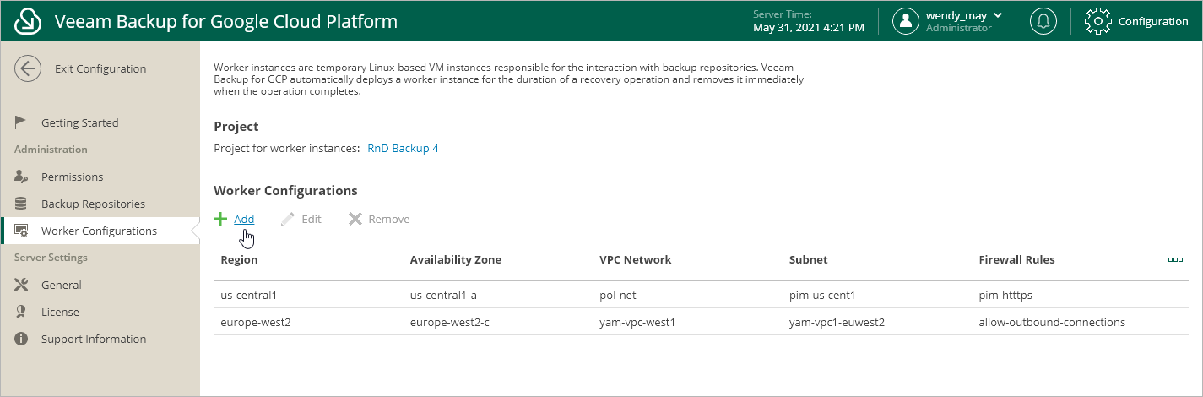Click the Configuration gear icon
The width and height of the screenshot is (1203, 397).
[x=1097, y=21]
